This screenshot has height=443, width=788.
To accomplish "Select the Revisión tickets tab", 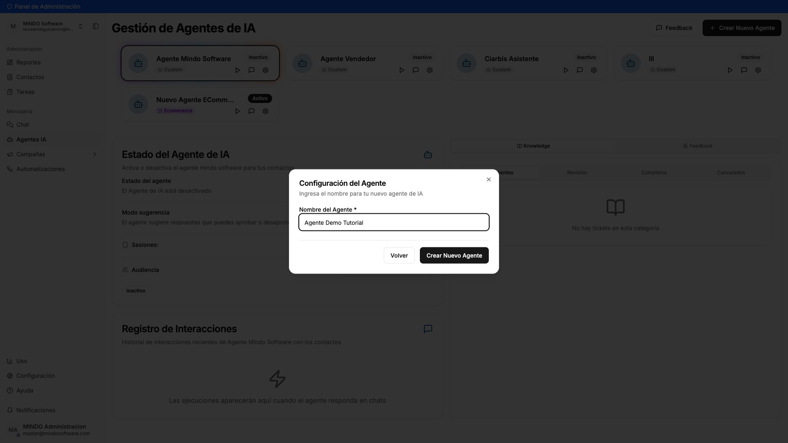I will (x=577, y=173).
